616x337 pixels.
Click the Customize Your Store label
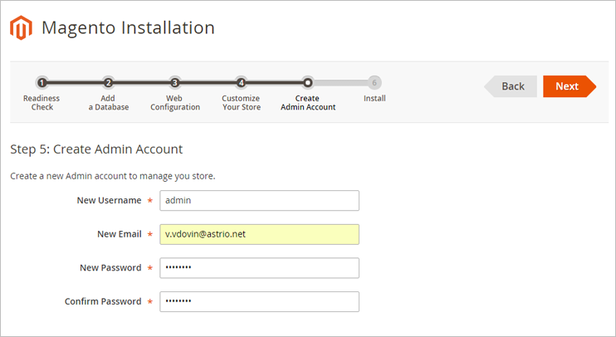[242, 103]
